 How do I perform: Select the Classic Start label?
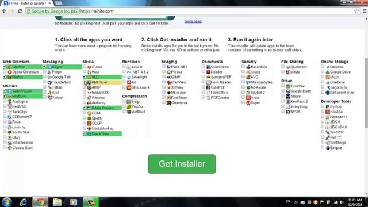22,148
